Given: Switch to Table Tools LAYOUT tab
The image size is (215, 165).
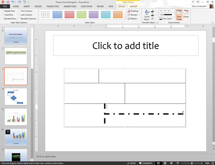Looking at the screenshot, I should point(134,6).
